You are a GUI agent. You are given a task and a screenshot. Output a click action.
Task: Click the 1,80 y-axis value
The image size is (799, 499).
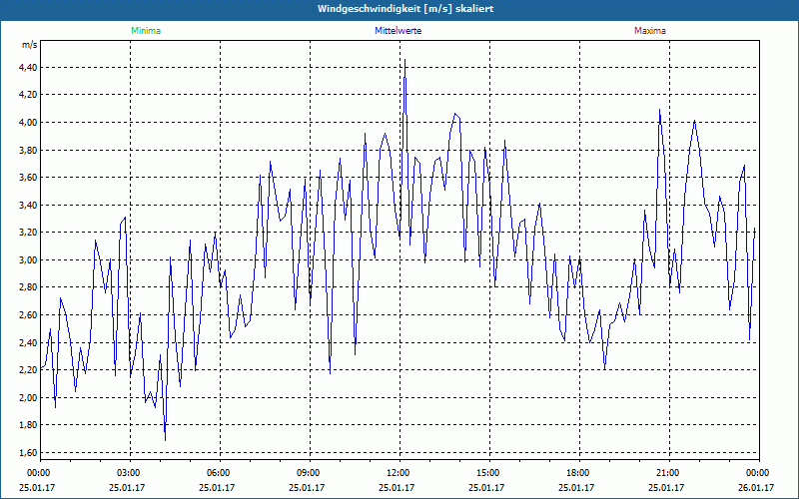[29, 425]
